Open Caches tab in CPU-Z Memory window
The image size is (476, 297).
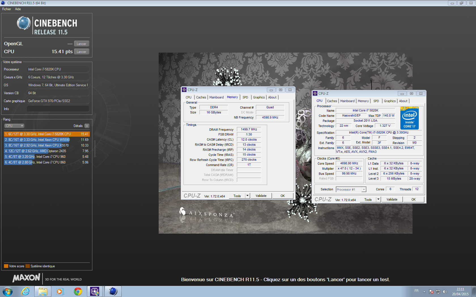(x=201, y=97)
